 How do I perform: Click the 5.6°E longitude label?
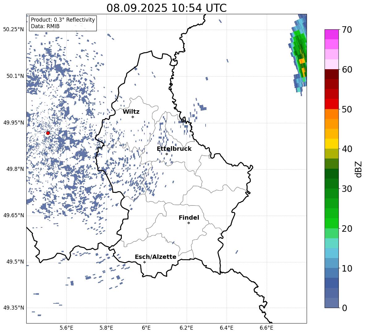pyautogui.click(x=66, y=328)
